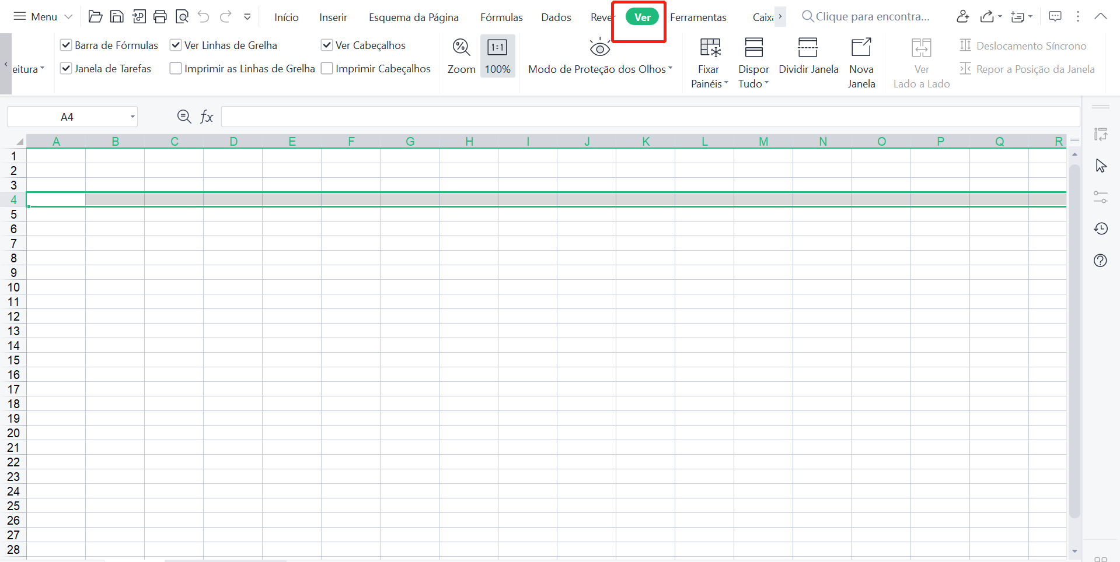This screenshot has width=1120, height=562.
Task: Click the Fixar Painéis freeze panes icon
Action: [710, 47]
